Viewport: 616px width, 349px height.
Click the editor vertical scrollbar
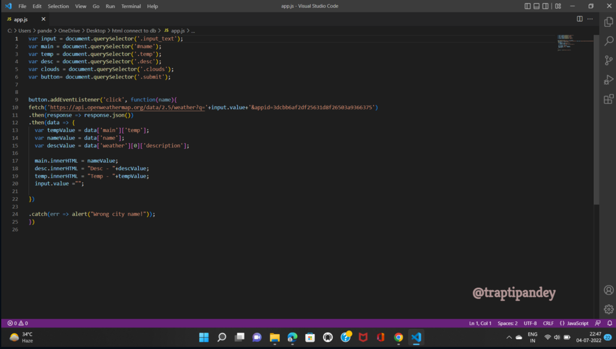(x=596, y=120)
